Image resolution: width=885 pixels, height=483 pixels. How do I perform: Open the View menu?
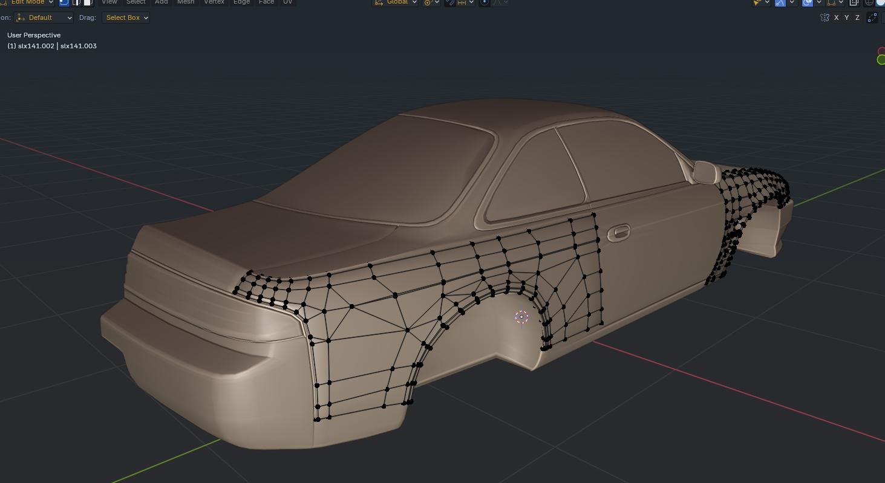109,2
